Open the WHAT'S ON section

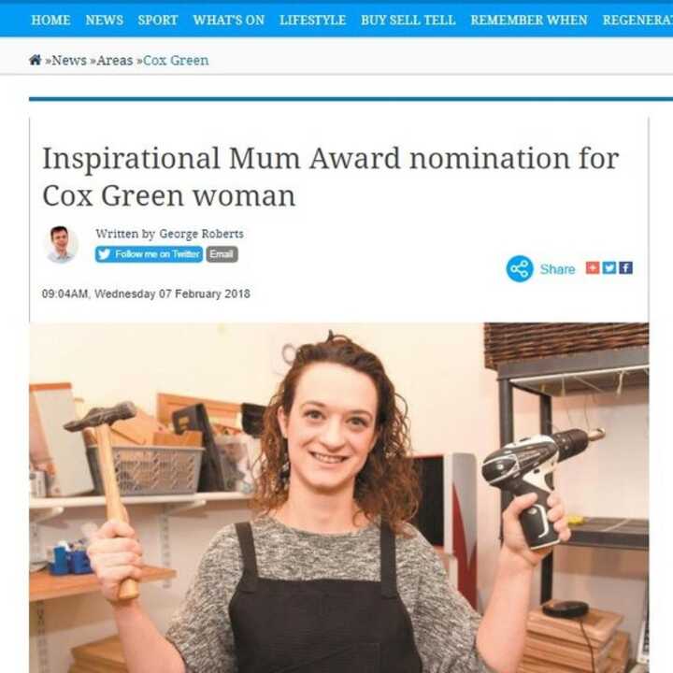tap(229, 21)
